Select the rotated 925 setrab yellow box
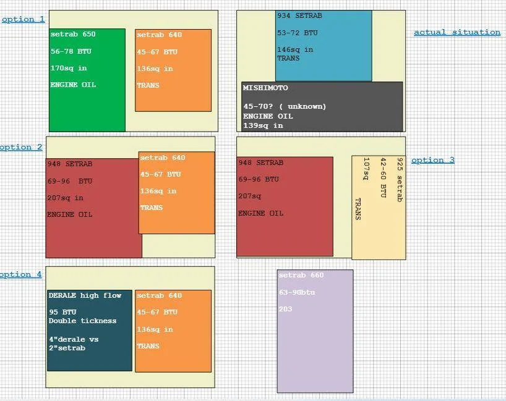Screen dimensions: 506x401 click(x=379, y=208)
